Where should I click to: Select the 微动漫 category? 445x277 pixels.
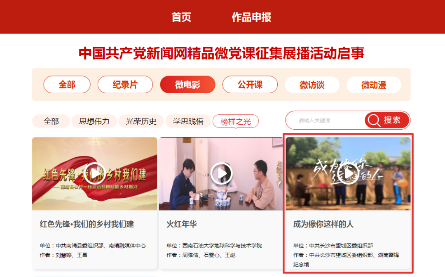tap(374, 85)
